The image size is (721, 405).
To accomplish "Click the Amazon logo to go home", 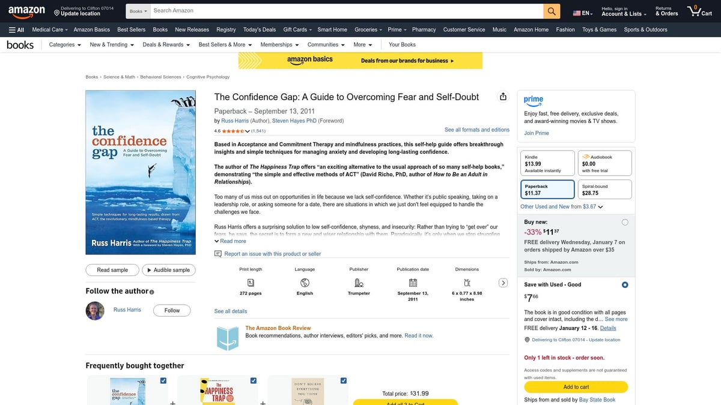I will [x=26, y=10].
